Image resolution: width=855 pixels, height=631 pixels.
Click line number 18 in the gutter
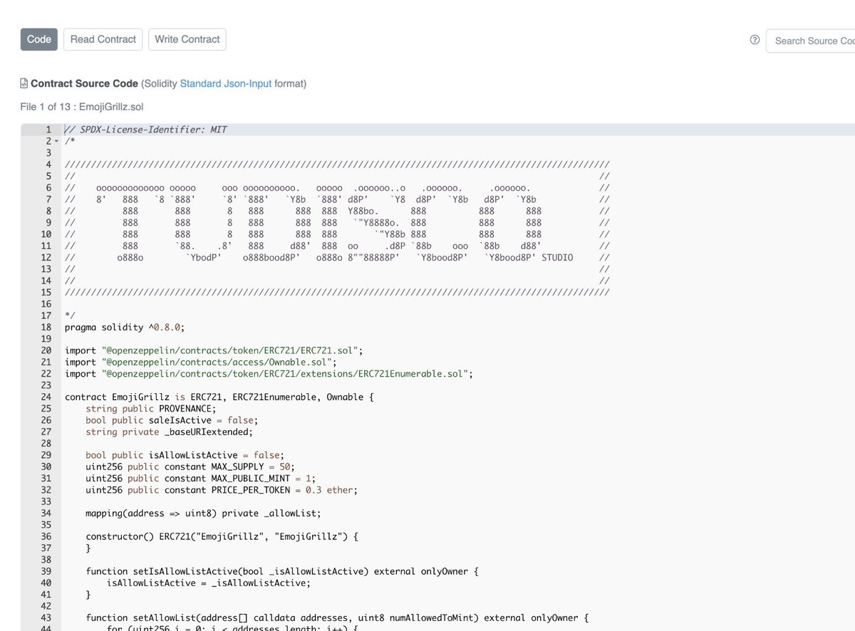[x=46, y=328]
